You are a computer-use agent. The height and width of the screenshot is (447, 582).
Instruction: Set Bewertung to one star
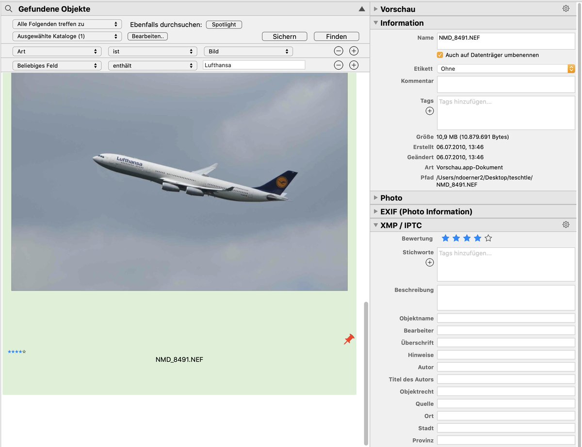(x=445, y=238)
